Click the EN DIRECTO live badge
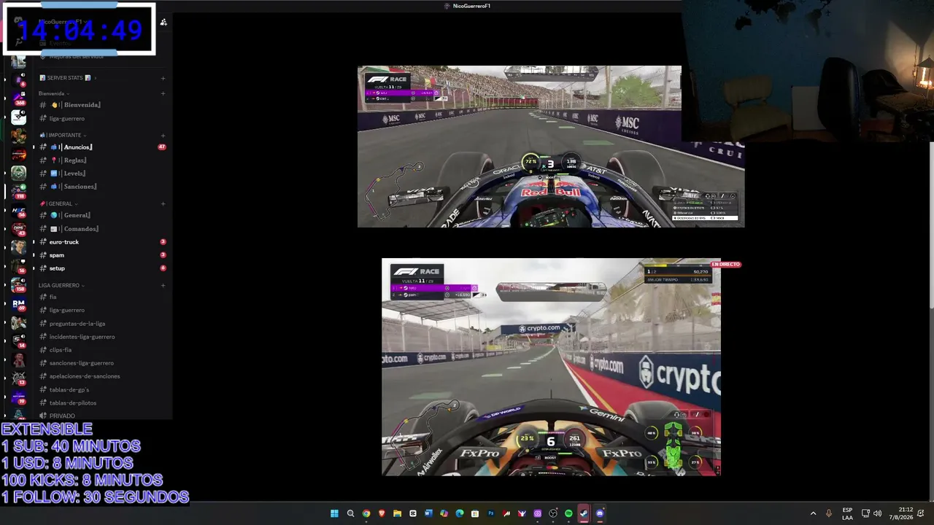This screenshot has width=934, height=525. coord(725,265)
